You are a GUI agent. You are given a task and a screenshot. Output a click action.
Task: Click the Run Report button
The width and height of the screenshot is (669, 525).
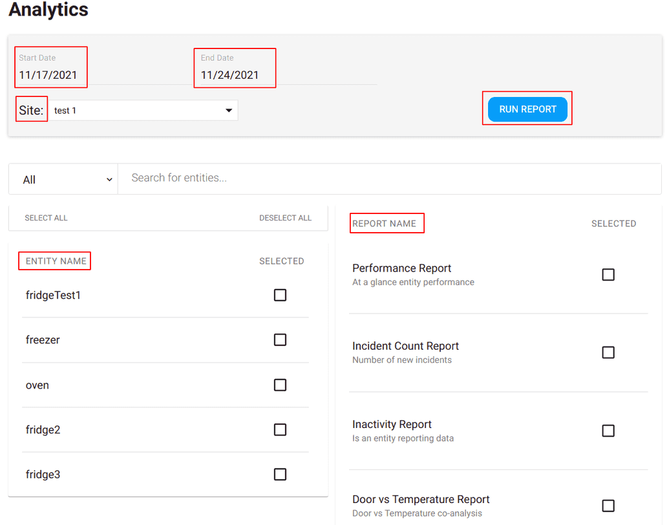pos(527,109)
